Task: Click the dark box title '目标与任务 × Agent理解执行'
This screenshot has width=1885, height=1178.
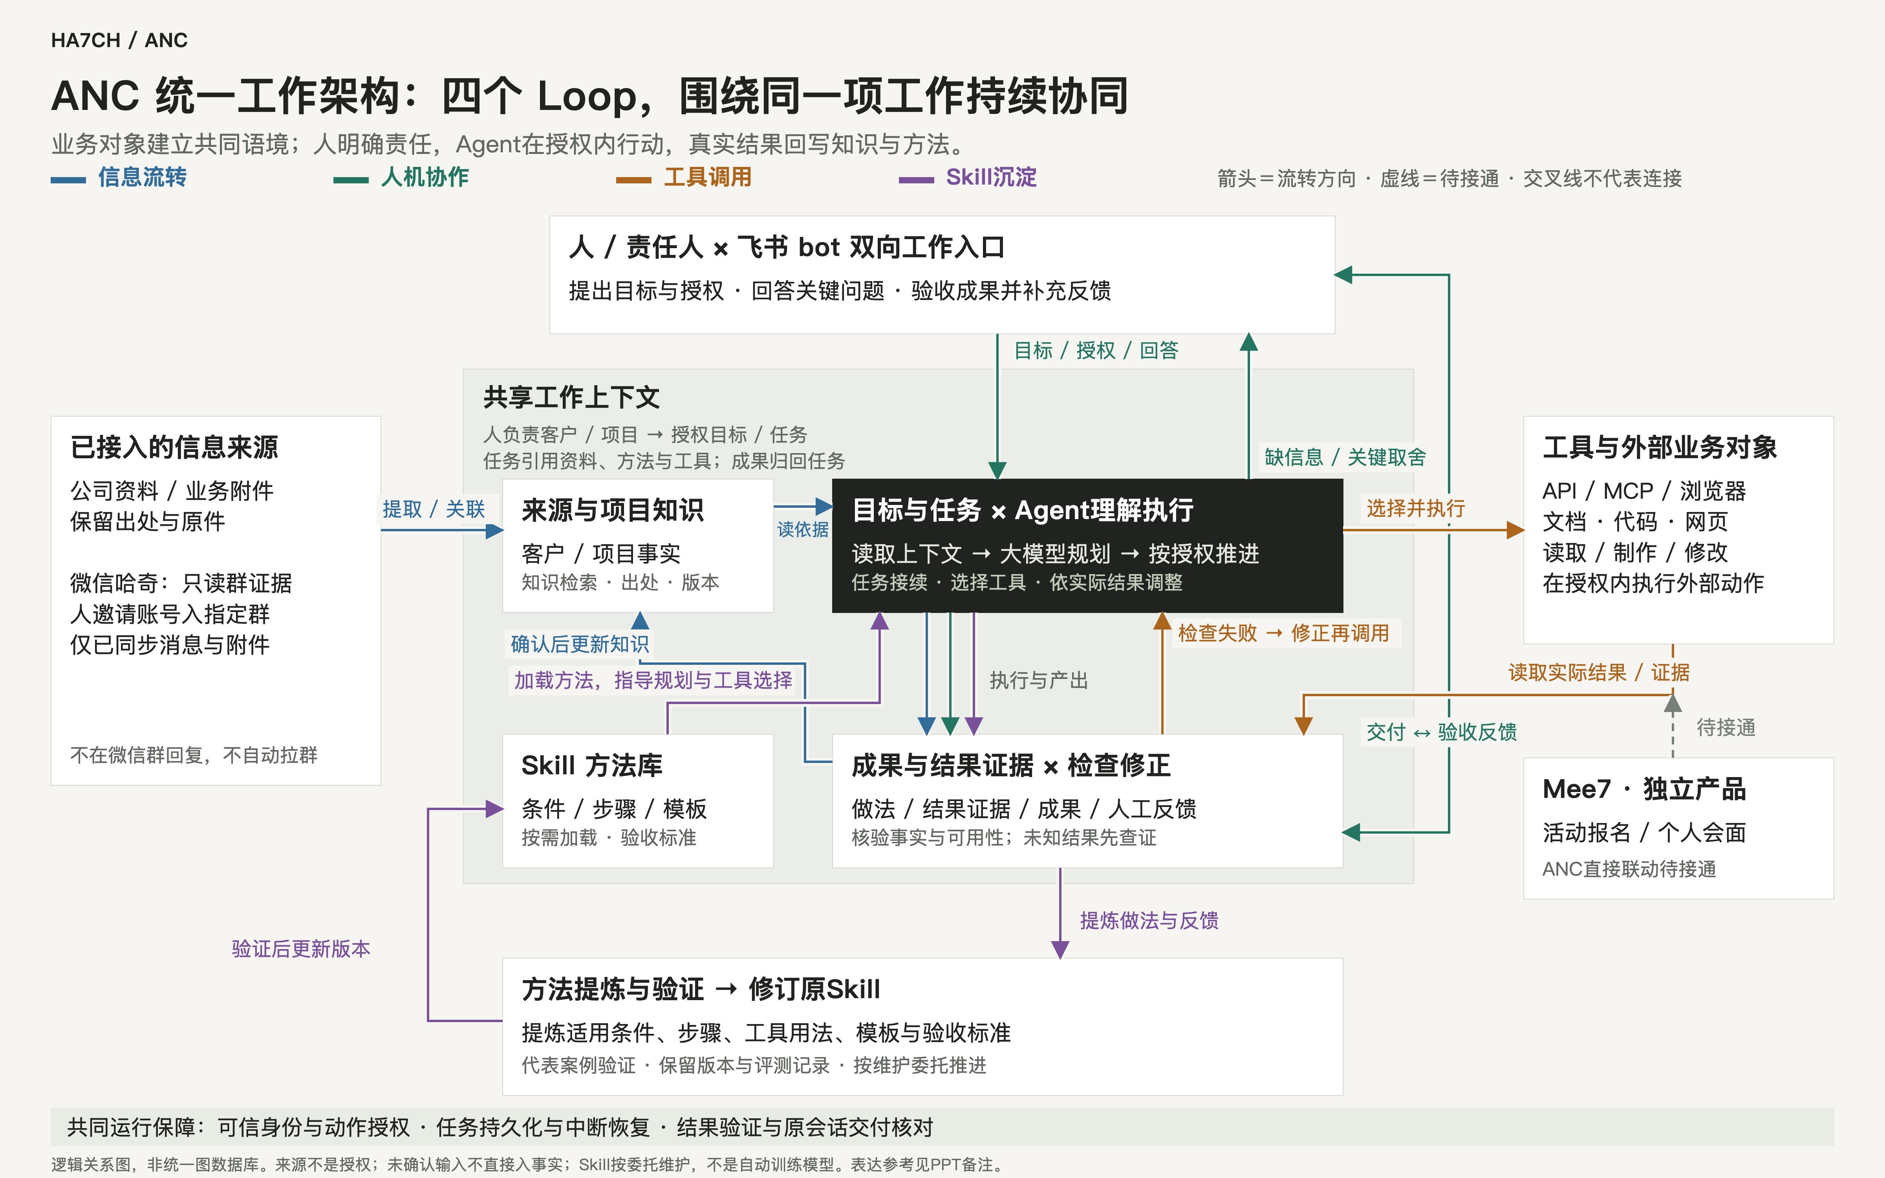Action: click(x=1023, y=510)
